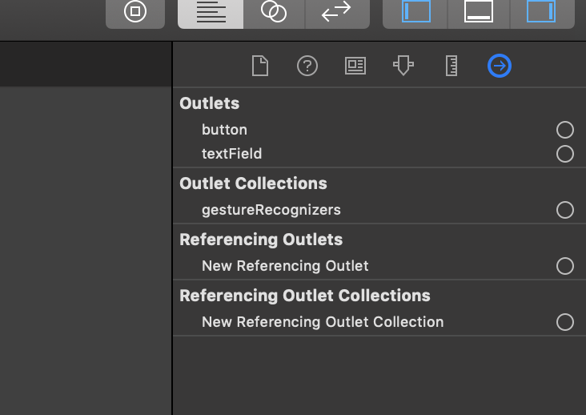Show the Identity inspector
The image size is (586, 415).
[355, 66]
